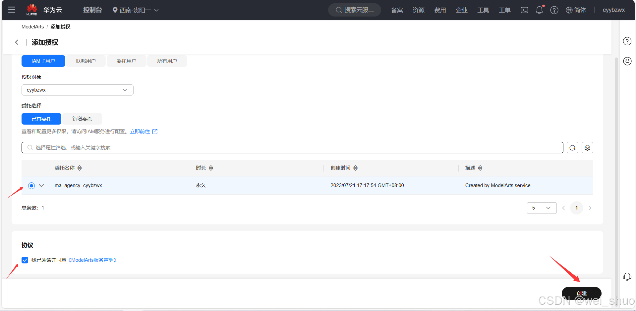This screenshot has height=311, width=636.
Task: Click the globe language icon
Action: coord(569,10)
